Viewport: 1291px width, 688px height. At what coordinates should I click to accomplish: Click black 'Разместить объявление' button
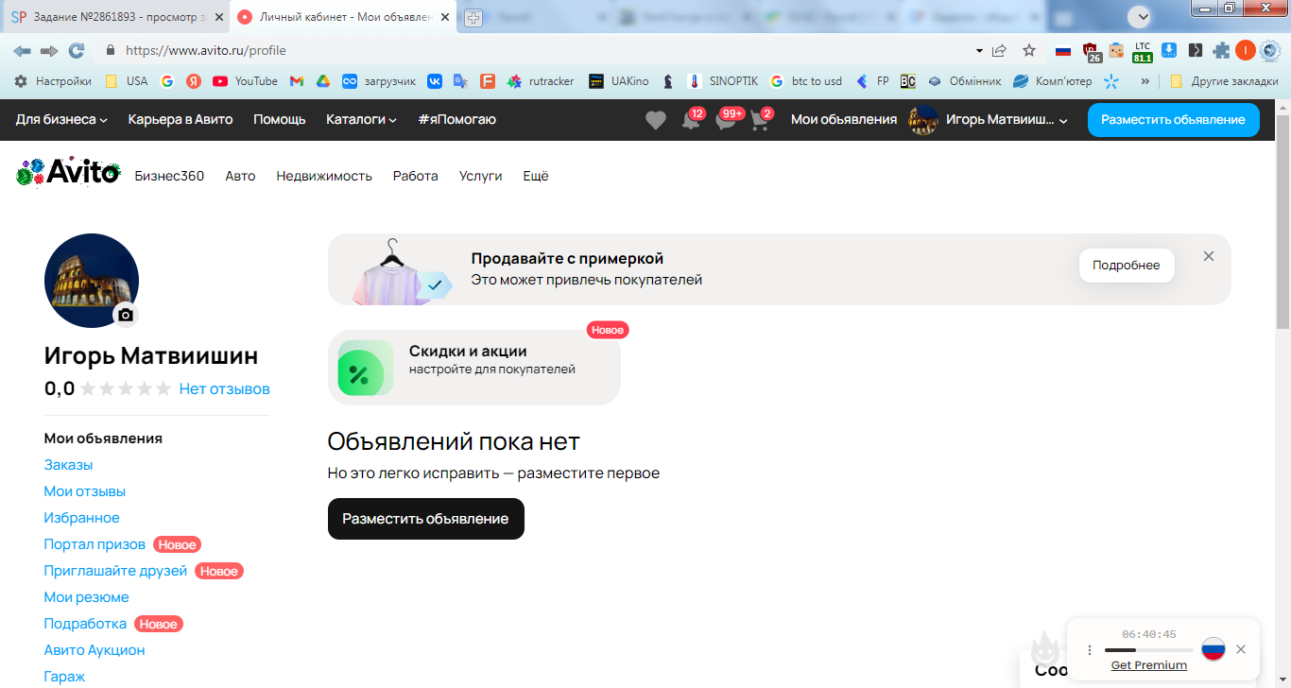coord(426,519)
